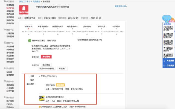175x109 pixels.
Task: Click the 设置minisite楼层 button
Action: (x=47, y=69)
